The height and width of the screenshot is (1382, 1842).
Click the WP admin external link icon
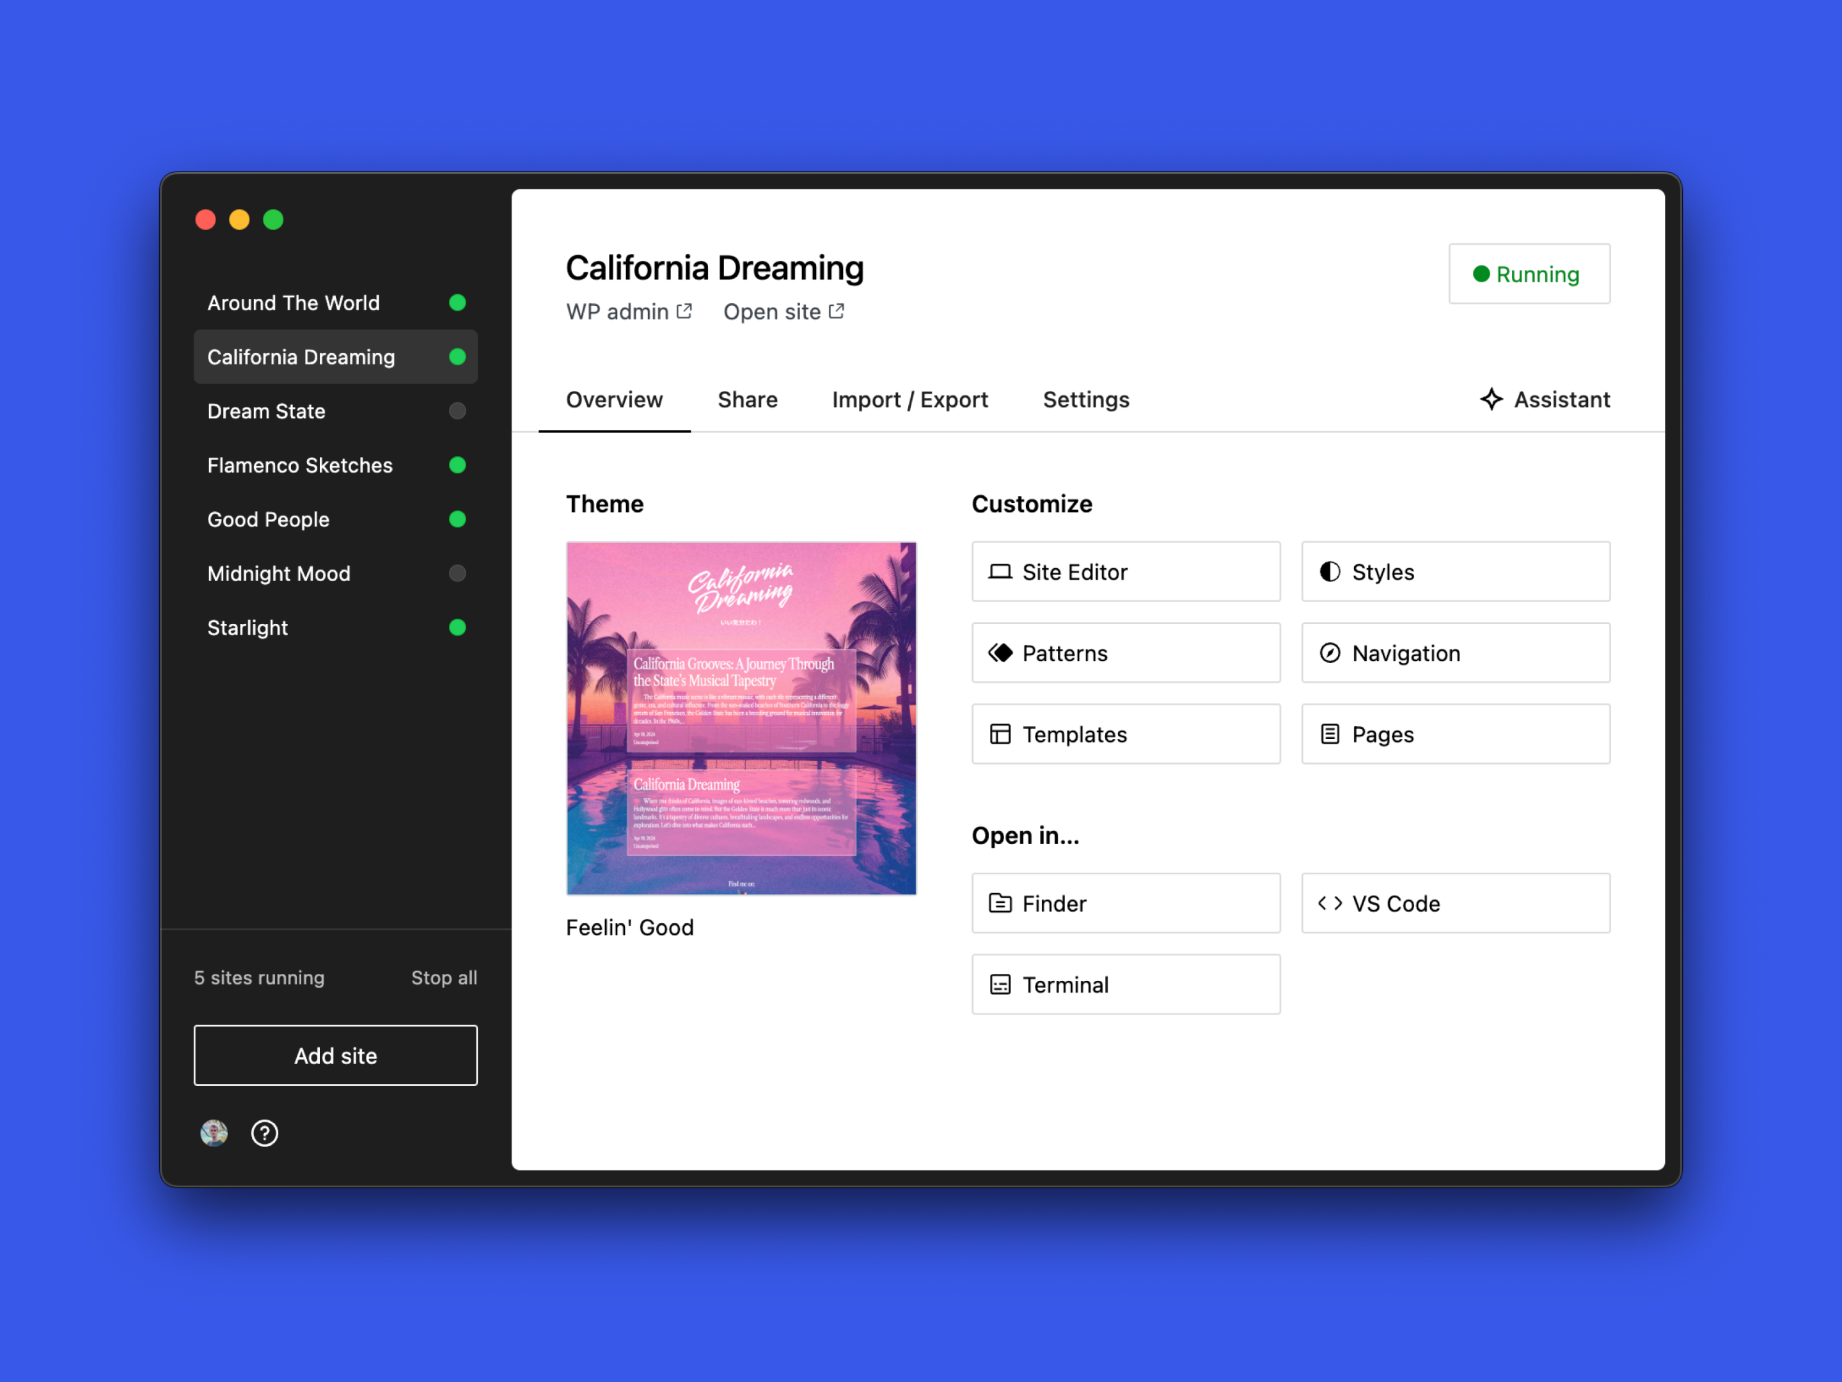click(x=684, y=311)
